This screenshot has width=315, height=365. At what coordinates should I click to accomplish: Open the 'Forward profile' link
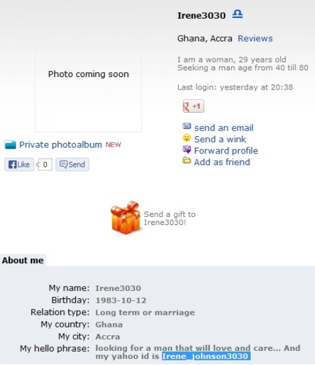pyautogui.click(x=226, y=150)
